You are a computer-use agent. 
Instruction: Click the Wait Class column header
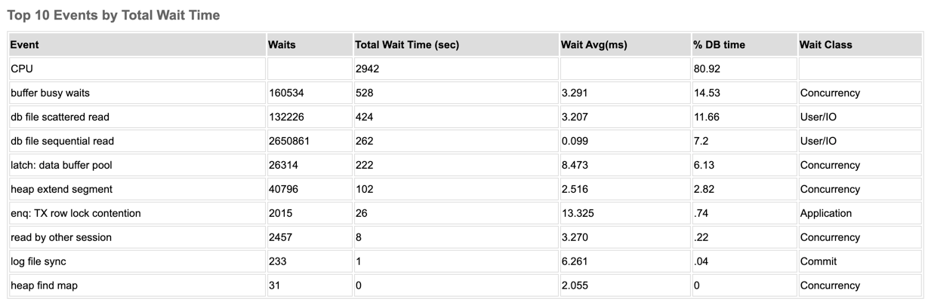pos(825,44)
